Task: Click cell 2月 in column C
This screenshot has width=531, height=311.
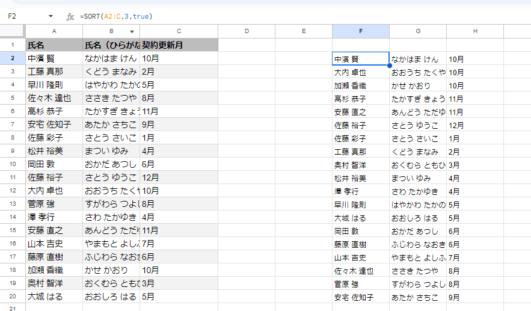Action: pyautogui.click(x=179, y=72)
